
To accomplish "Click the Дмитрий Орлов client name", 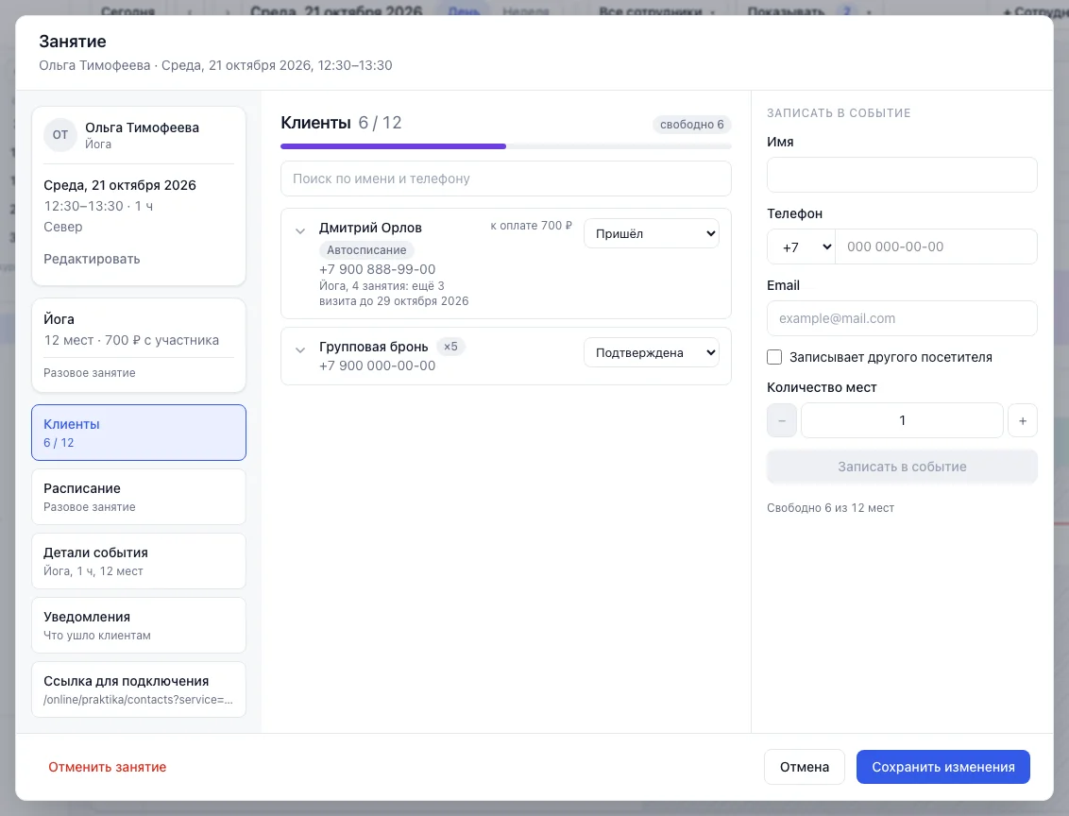I will point(370,228).
